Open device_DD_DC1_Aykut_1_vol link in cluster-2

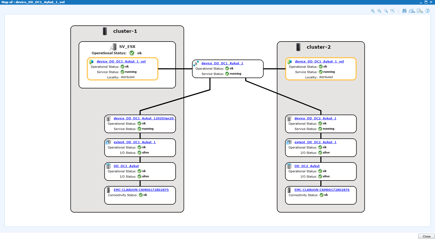click(319, 61)
